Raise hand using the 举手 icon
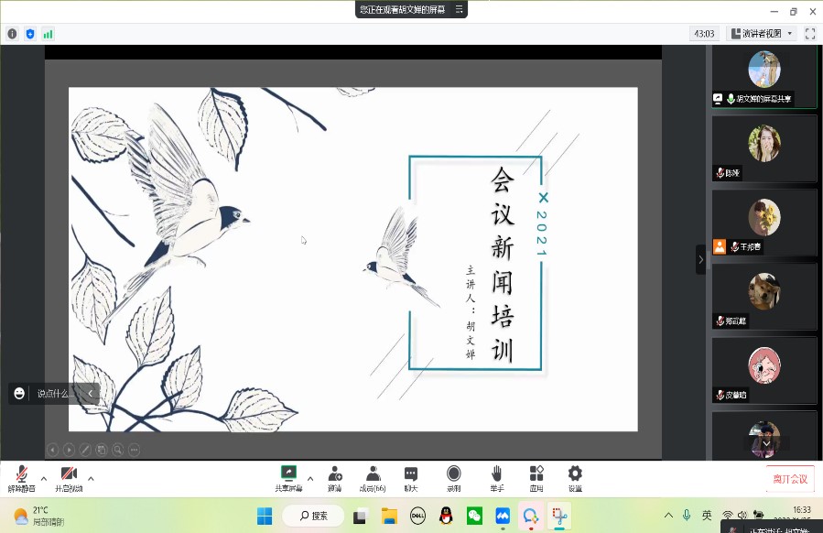The width and height of the screenshot is (823, 533). pos(496,477)
